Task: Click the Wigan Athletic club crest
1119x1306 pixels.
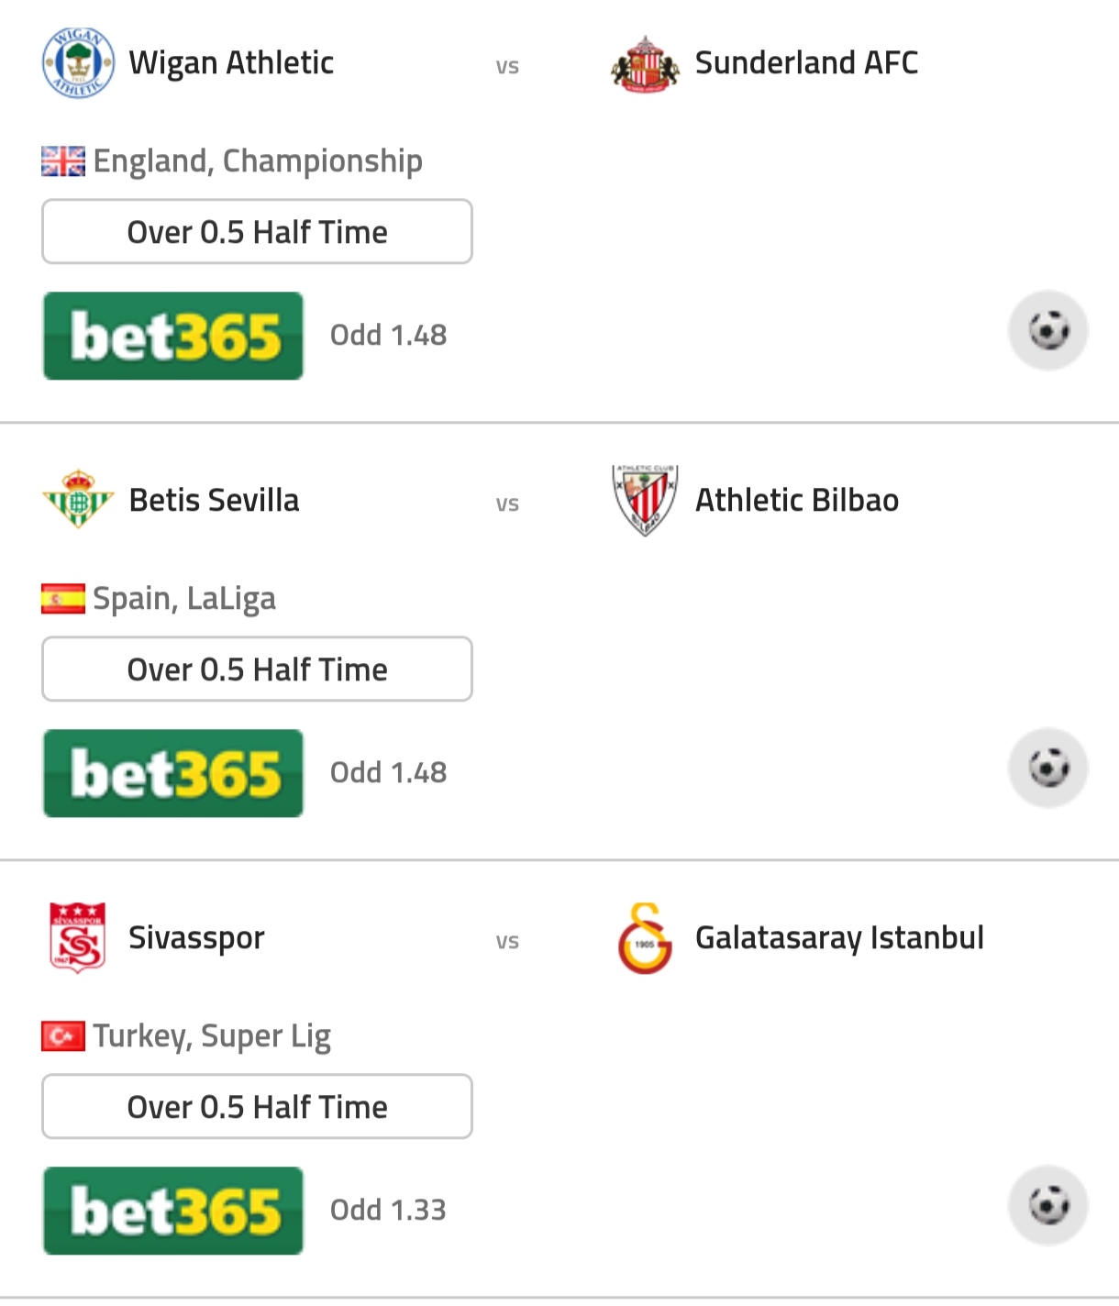Action: pyautogui.click(x=78, y=62)
